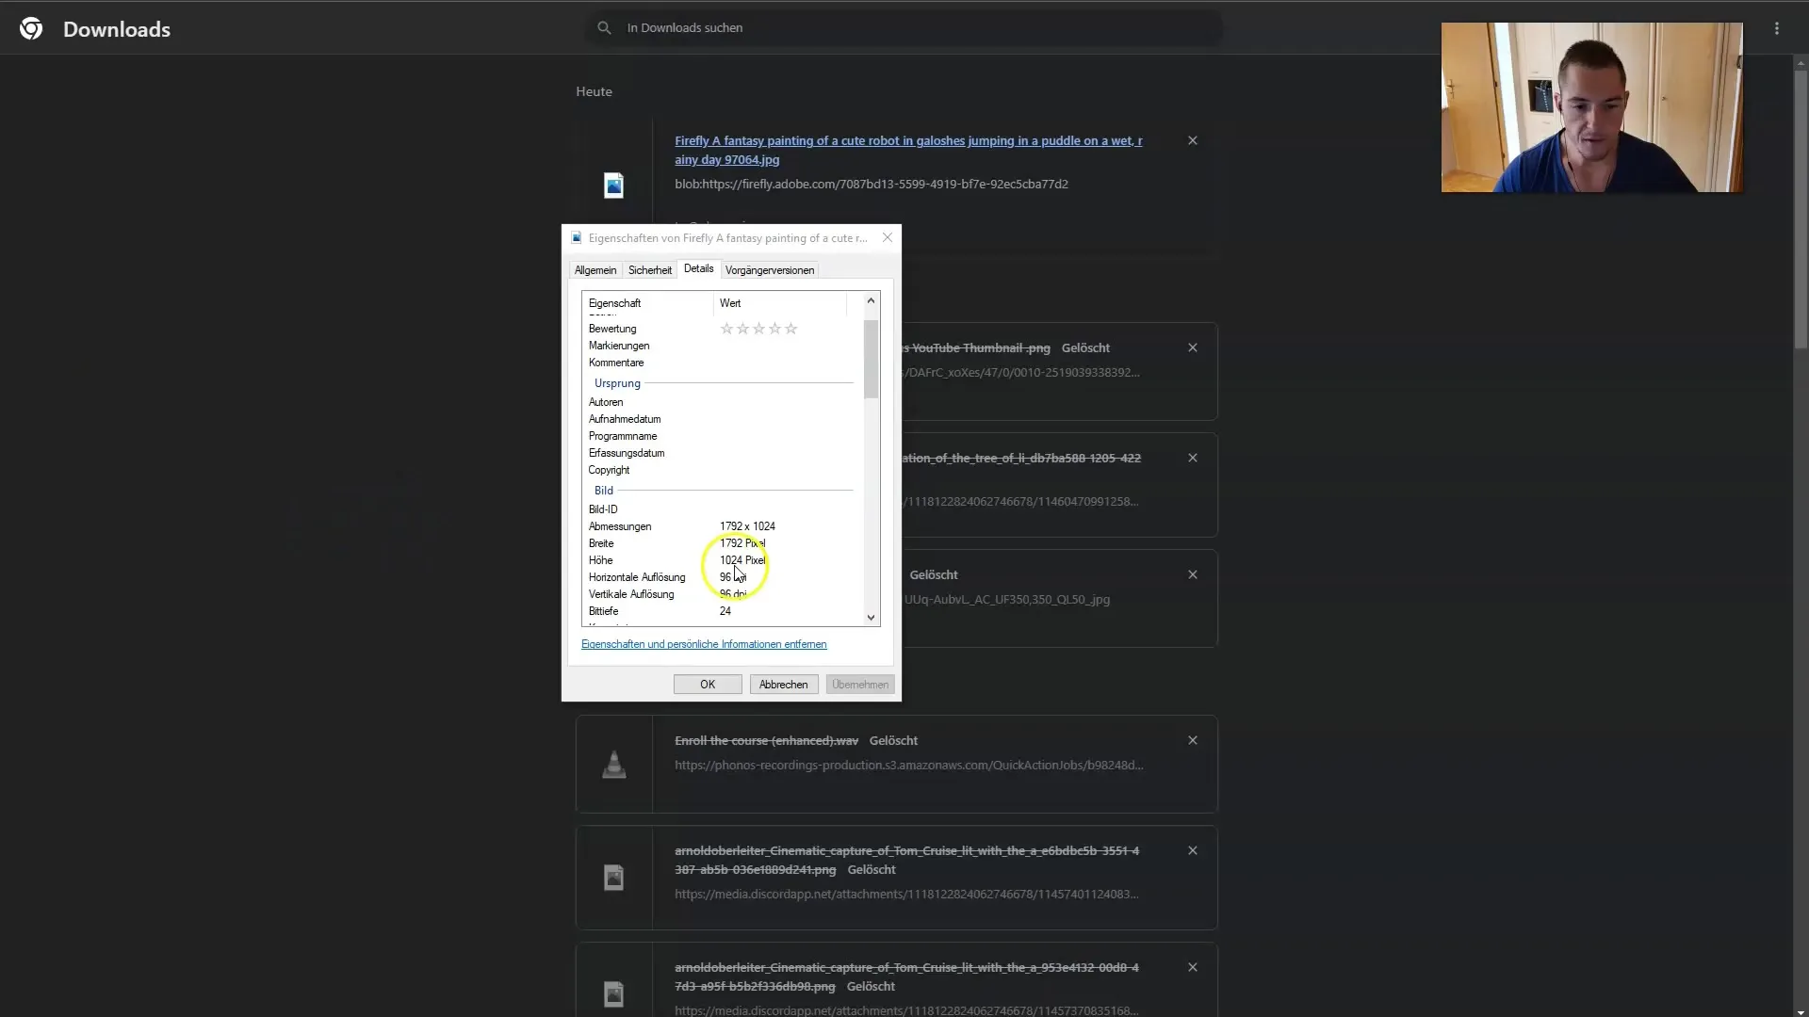Switch to the Sicherheit tab
The height and width of the screenshot is (1017, 1809).
coord(650,270)
